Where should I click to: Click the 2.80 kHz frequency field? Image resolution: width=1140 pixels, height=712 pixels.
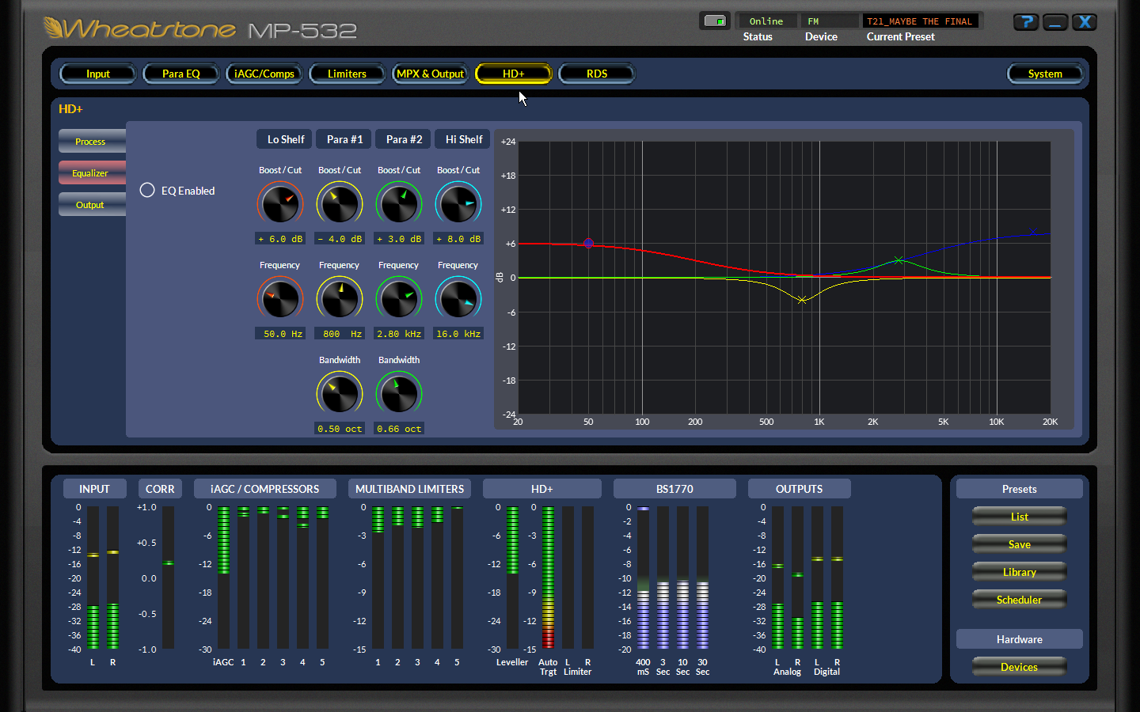coord(399,334)
